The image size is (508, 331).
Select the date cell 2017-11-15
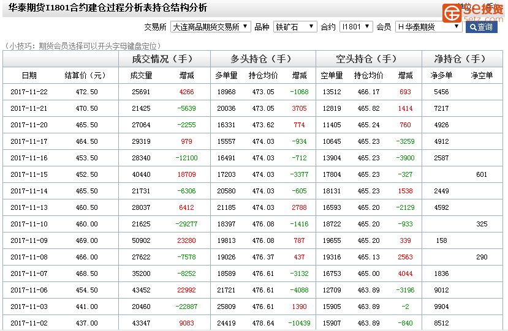coord(29,174)
